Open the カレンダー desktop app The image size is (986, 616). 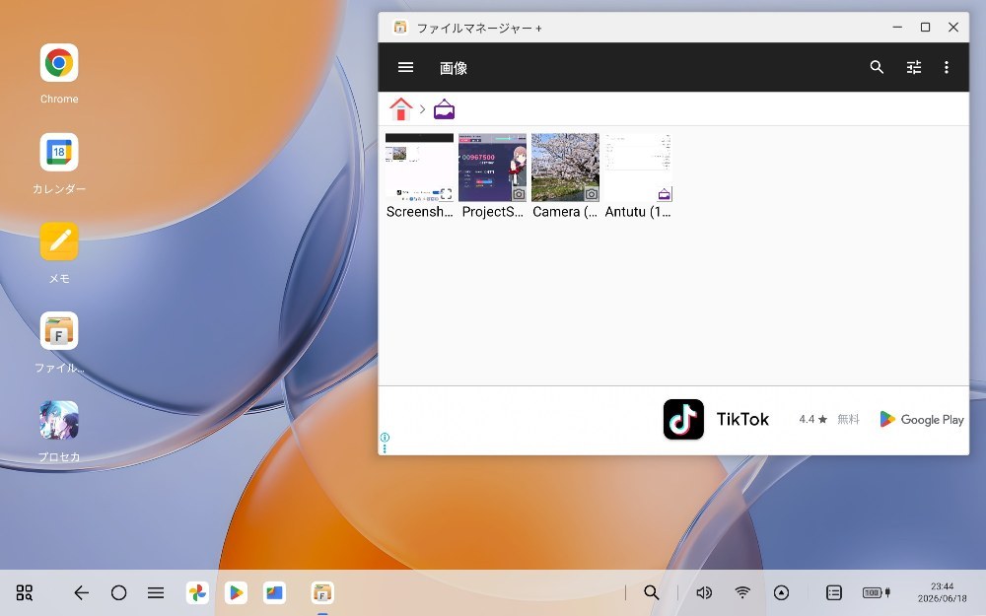[x=59, y=152]
